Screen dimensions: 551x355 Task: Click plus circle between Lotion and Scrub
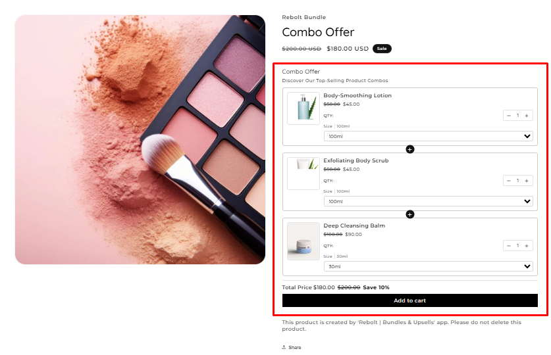point(409,149)
